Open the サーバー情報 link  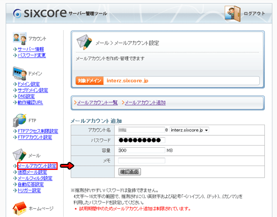click(x=31, y=49)
